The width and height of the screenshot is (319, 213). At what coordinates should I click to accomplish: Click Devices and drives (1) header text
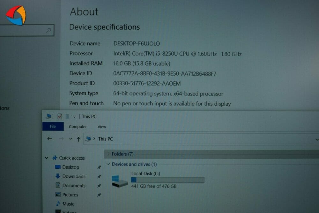tap(134, 164)
